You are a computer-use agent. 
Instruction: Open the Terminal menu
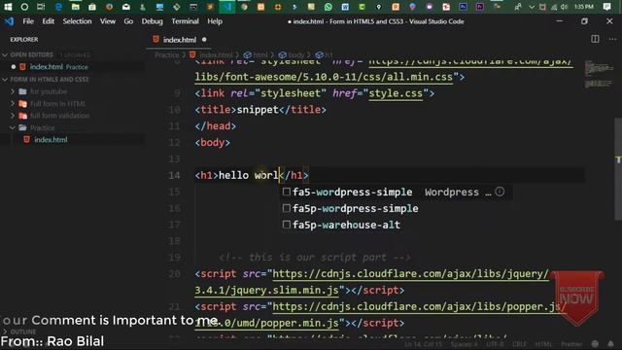[x=185, y=21]
